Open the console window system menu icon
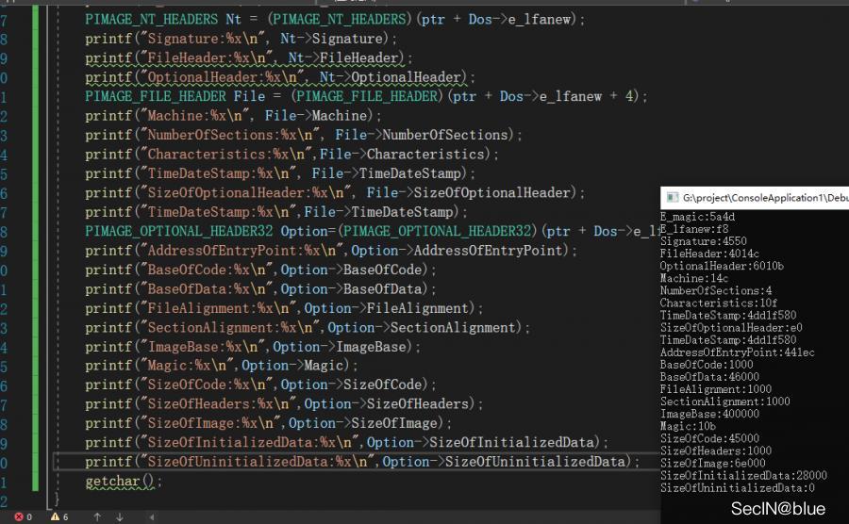This screenshot has height=524, width=849. (x=673, y=198)
